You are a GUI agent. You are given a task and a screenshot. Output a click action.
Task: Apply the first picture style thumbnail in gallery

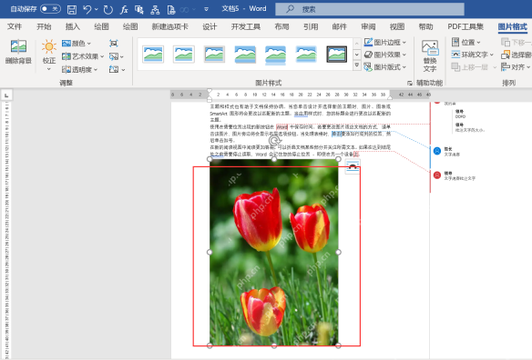coord(153,55)
